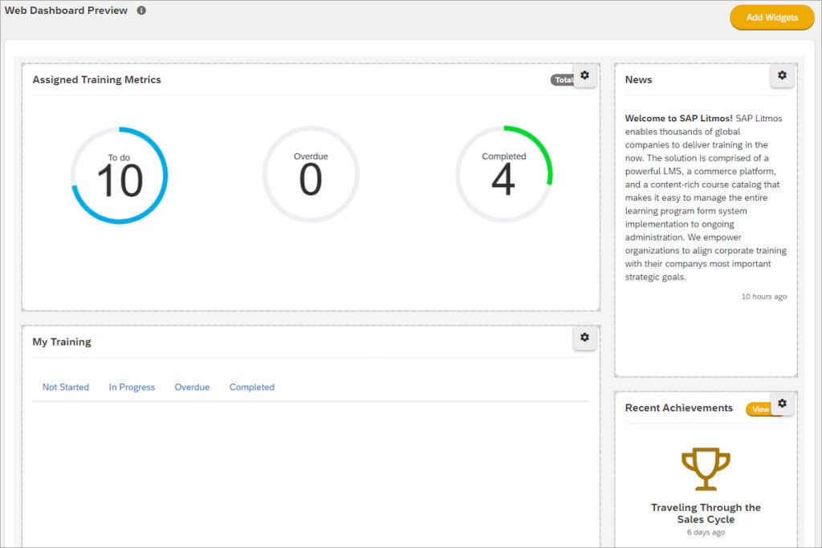Click the info icon beside Web Dashboard Preview
The image size is (822, 548).
141,10
